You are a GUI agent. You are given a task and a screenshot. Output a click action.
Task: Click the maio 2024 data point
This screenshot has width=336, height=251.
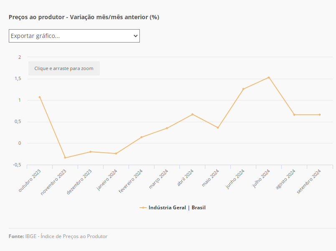click(218, 128)
